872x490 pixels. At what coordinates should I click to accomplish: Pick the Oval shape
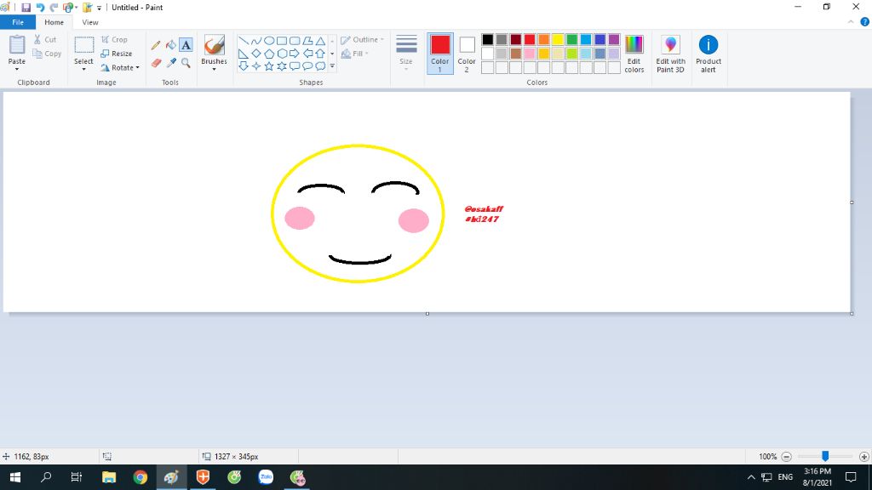(x=269, y=41)
